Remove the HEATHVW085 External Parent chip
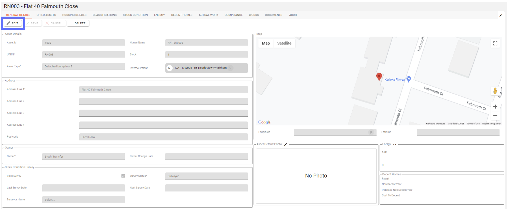Viewport: 507px width, 210px height. pyautogui.click(x=230, y=68)
